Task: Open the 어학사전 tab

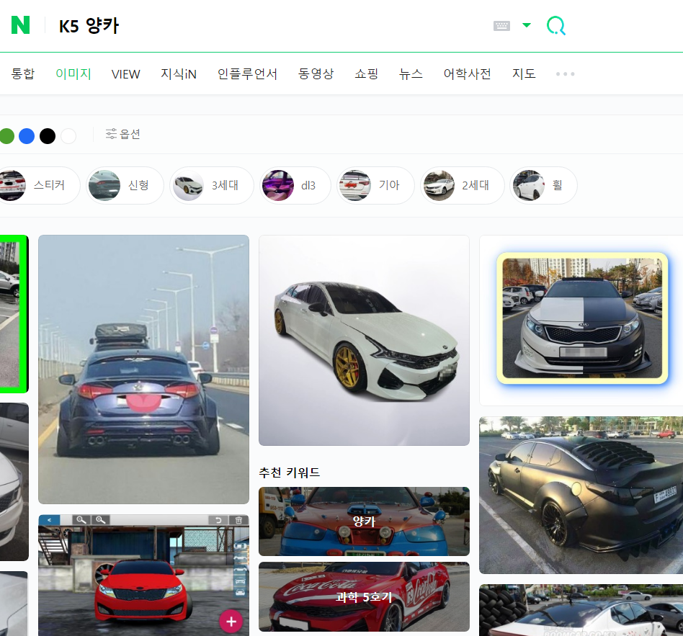Action: [x=467, y=73]
